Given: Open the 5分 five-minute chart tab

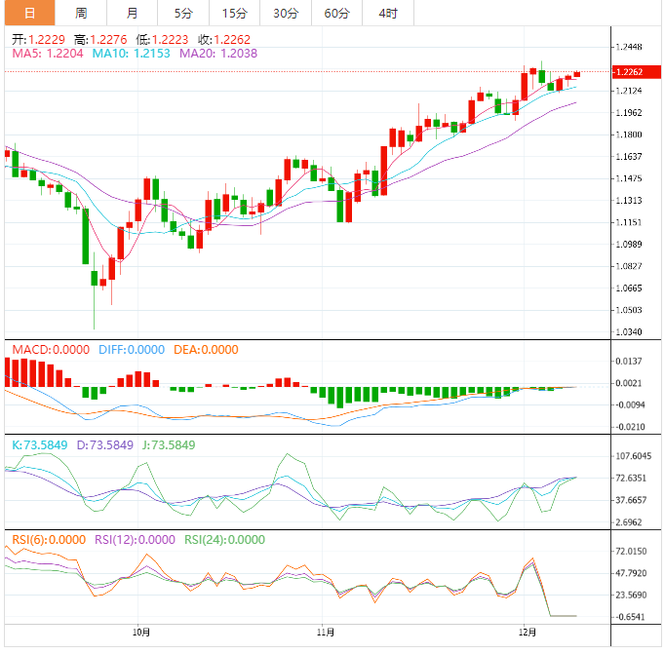Looking at the screenshot, I should point(183,13).
